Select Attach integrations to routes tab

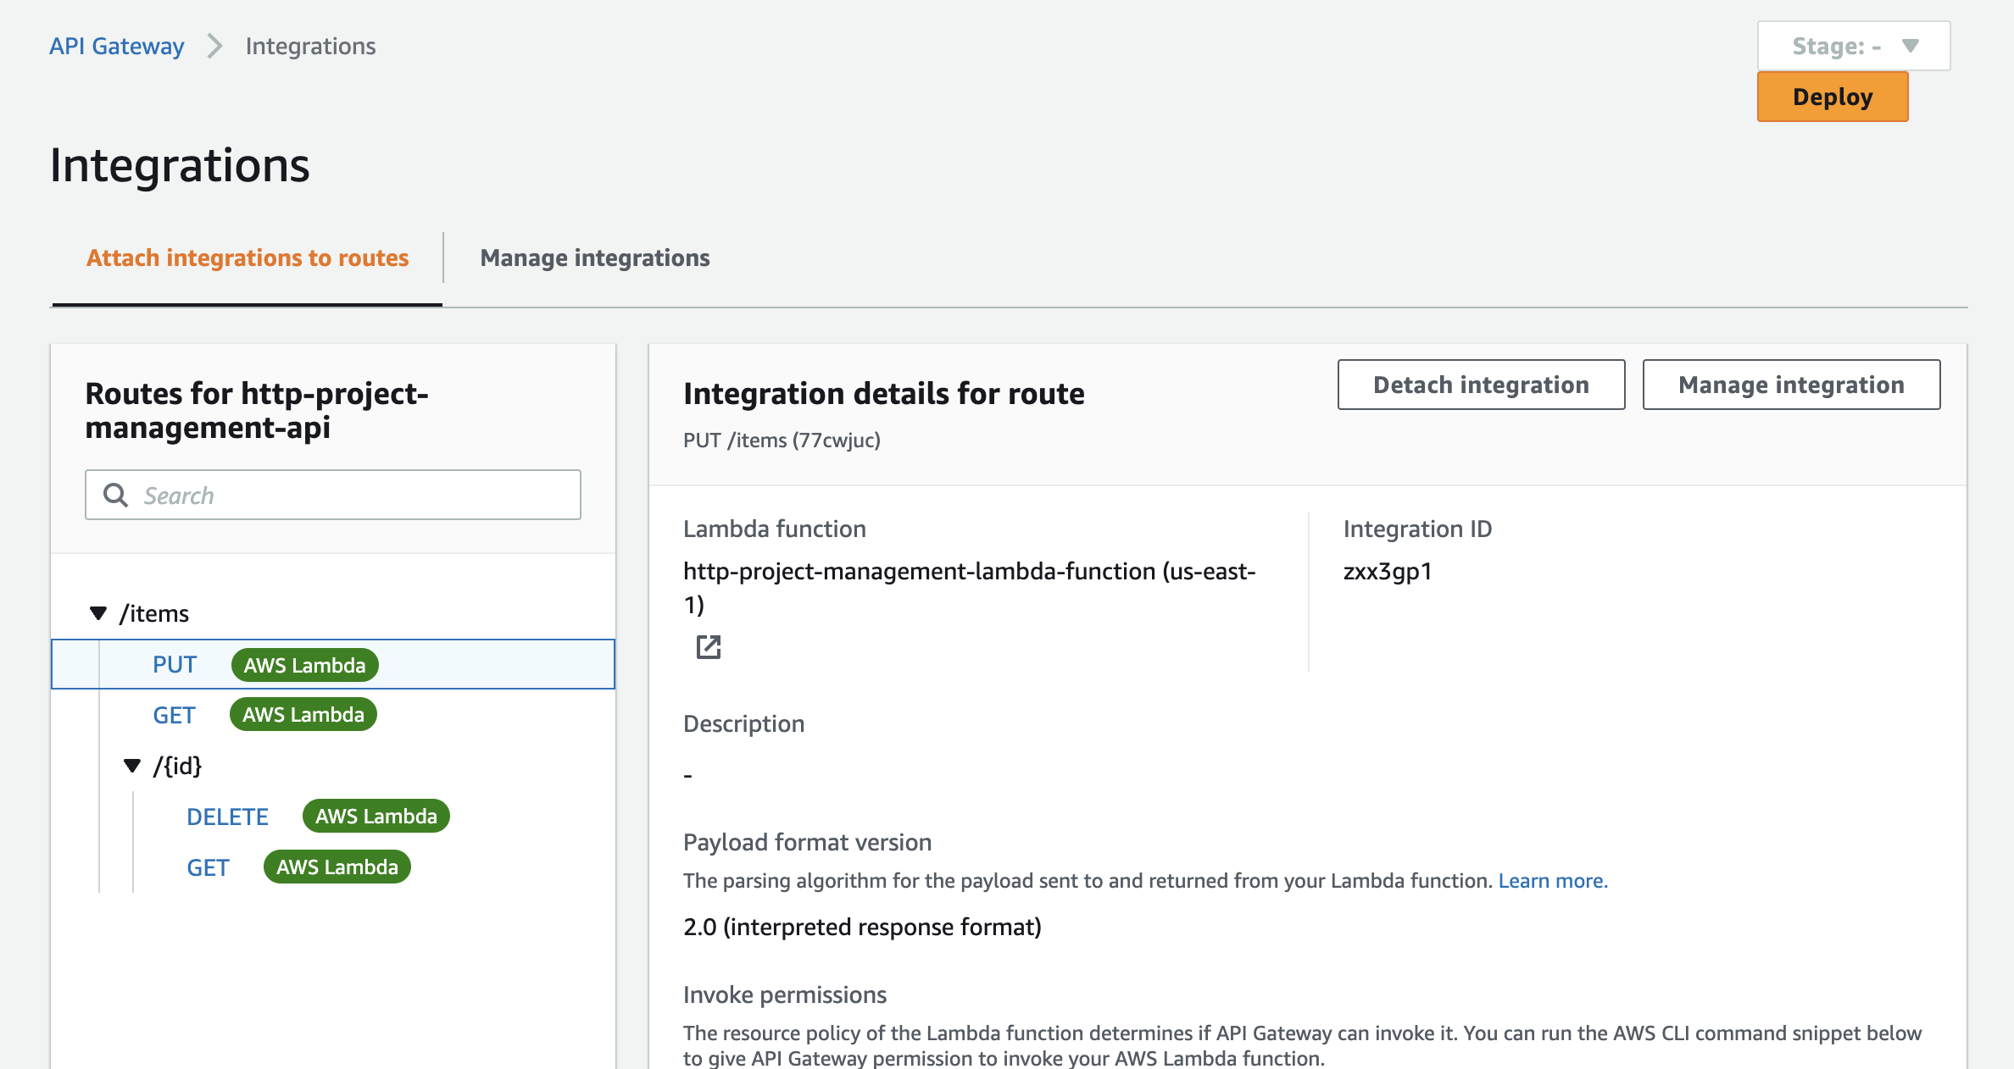pyautogui.click(x=248, y=258)
